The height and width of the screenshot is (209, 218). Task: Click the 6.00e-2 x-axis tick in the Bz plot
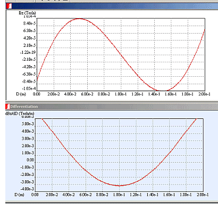87,94
